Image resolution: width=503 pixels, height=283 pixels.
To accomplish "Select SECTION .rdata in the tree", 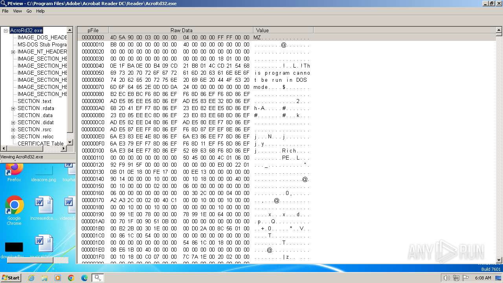I will 36,108.
